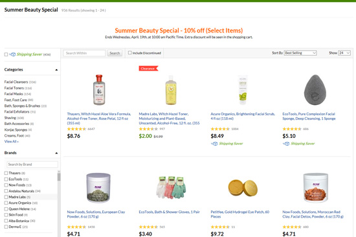
Task: Click the Shipping Saver box icon in sidebar
Action: tap(12, 54)
